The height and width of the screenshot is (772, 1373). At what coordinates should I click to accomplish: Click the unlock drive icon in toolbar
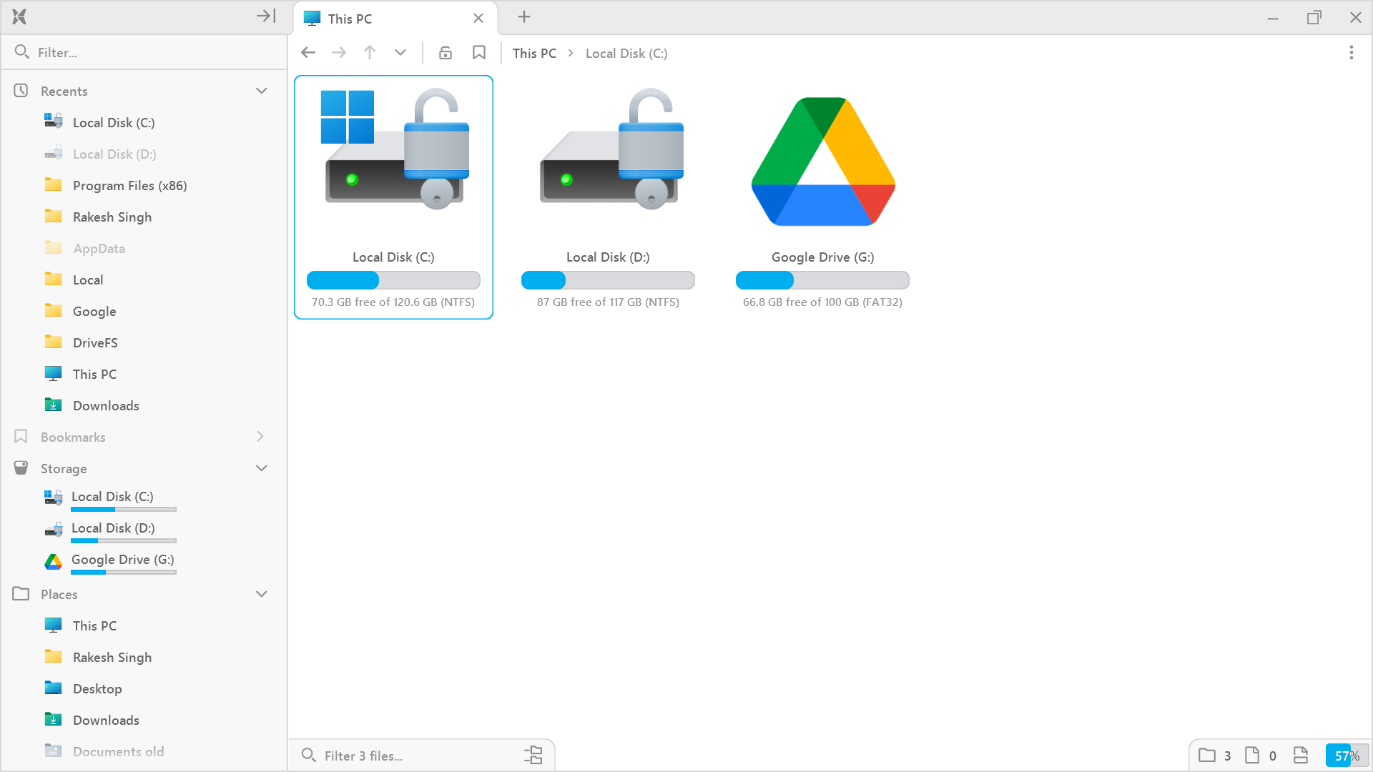(x=445, y=52)
